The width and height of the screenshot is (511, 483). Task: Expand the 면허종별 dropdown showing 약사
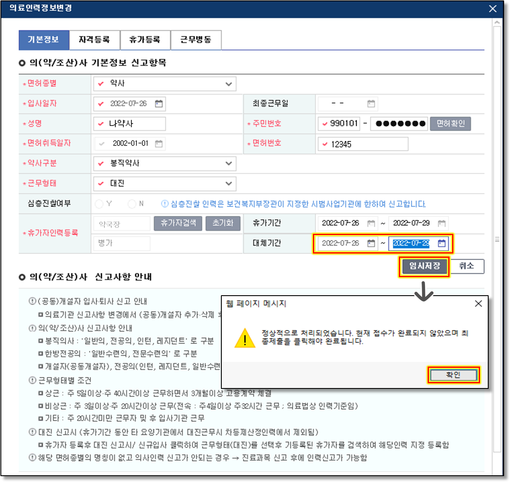(x=228, y=84)
